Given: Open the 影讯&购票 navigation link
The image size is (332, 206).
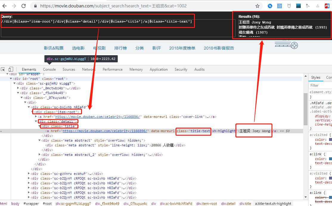Looking at the screenshot, I should 54,48.
